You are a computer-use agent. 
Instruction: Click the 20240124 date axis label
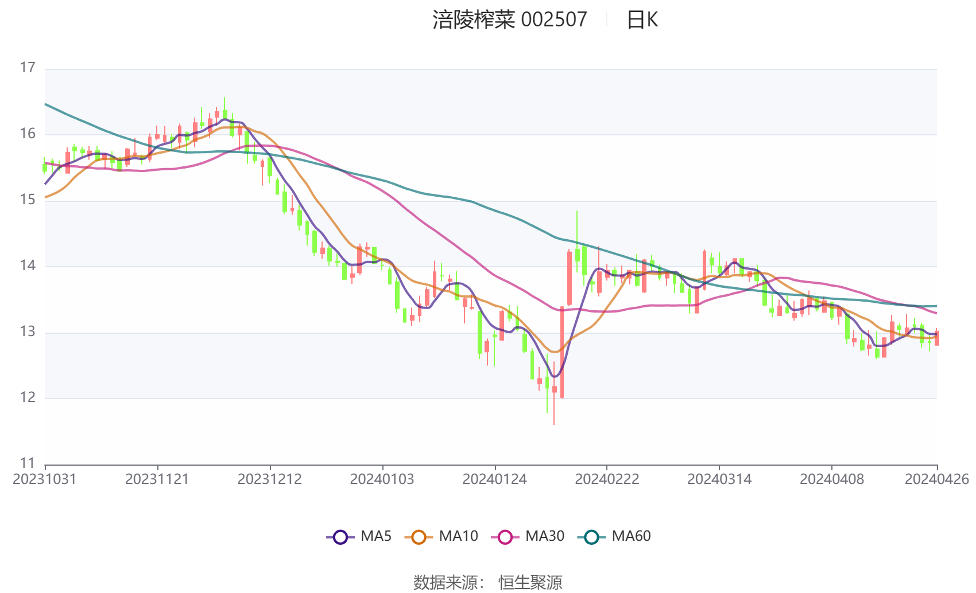(x=495, y=479)
